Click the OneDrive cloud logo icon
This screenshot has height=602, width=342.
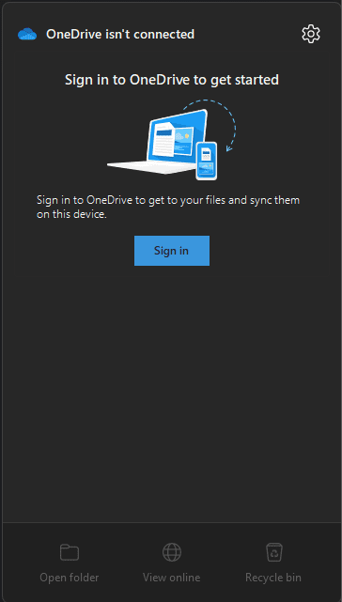27,35
